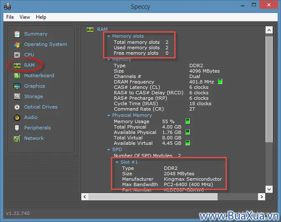The height and width of the screenshot is (222, 281).
Task: Click the Optical Drives disc icon
Action: (x=17, y=107)
